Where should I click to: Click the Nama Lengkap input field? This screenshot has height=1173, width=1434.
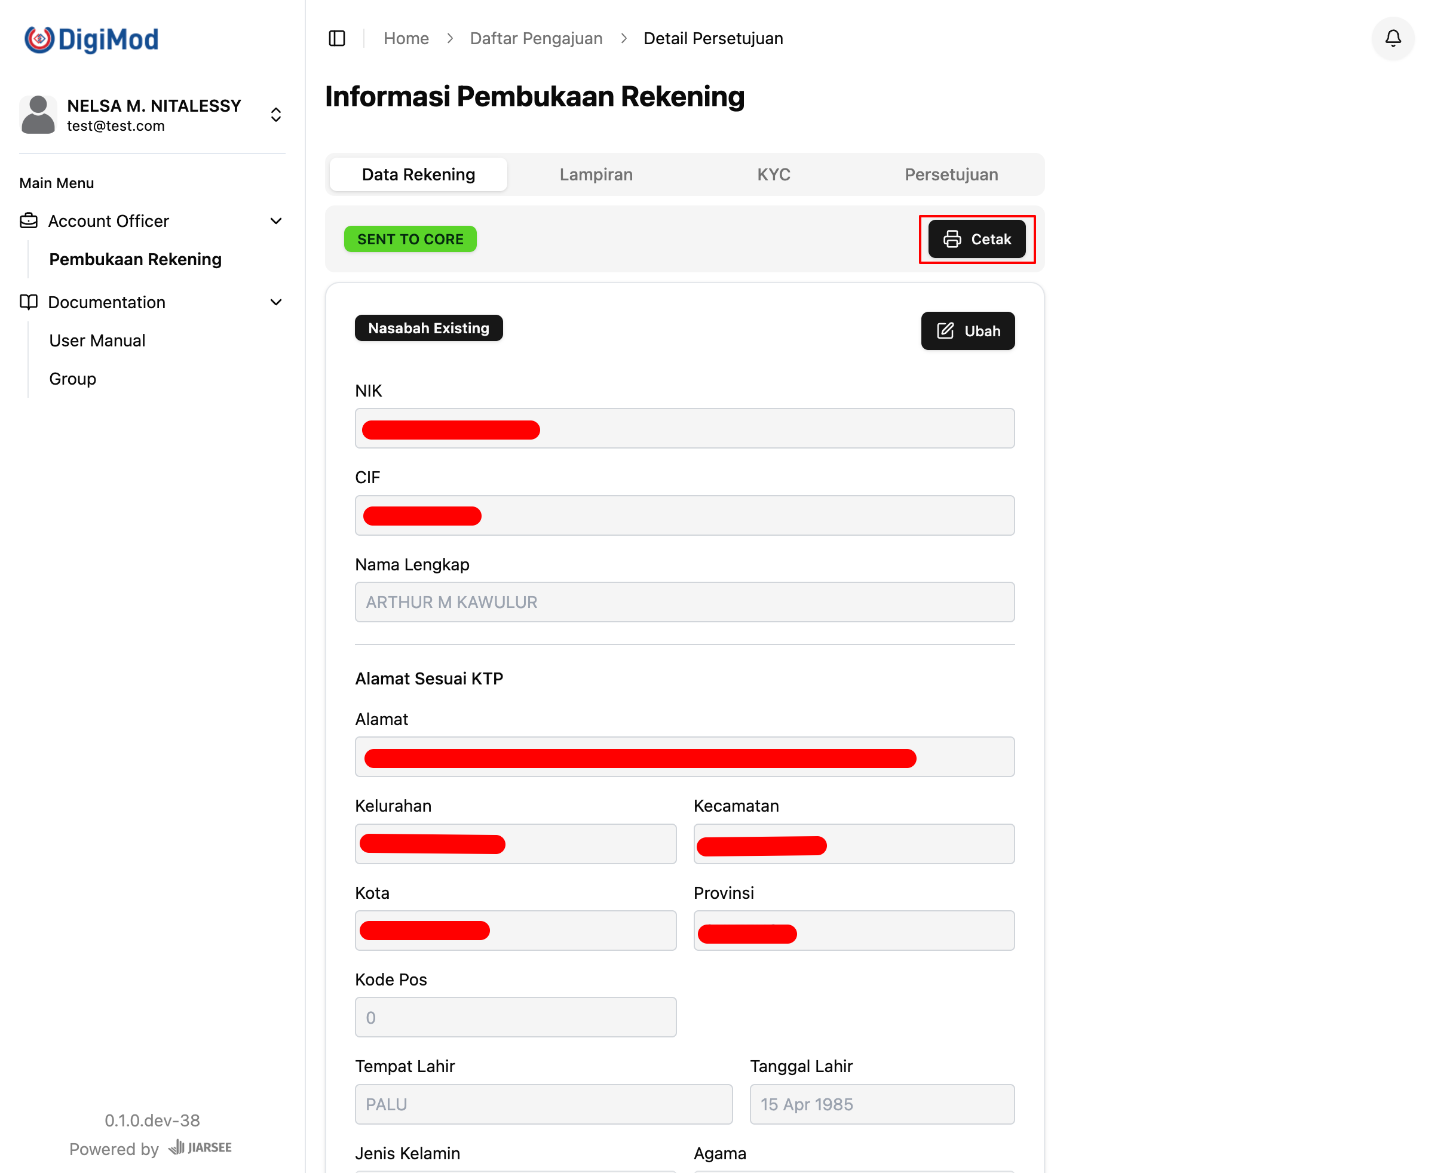684,602
